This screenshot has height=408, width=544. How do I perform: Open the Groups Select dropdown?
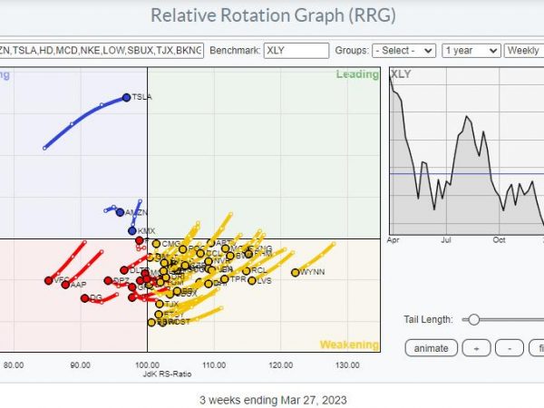click(403, 51)
